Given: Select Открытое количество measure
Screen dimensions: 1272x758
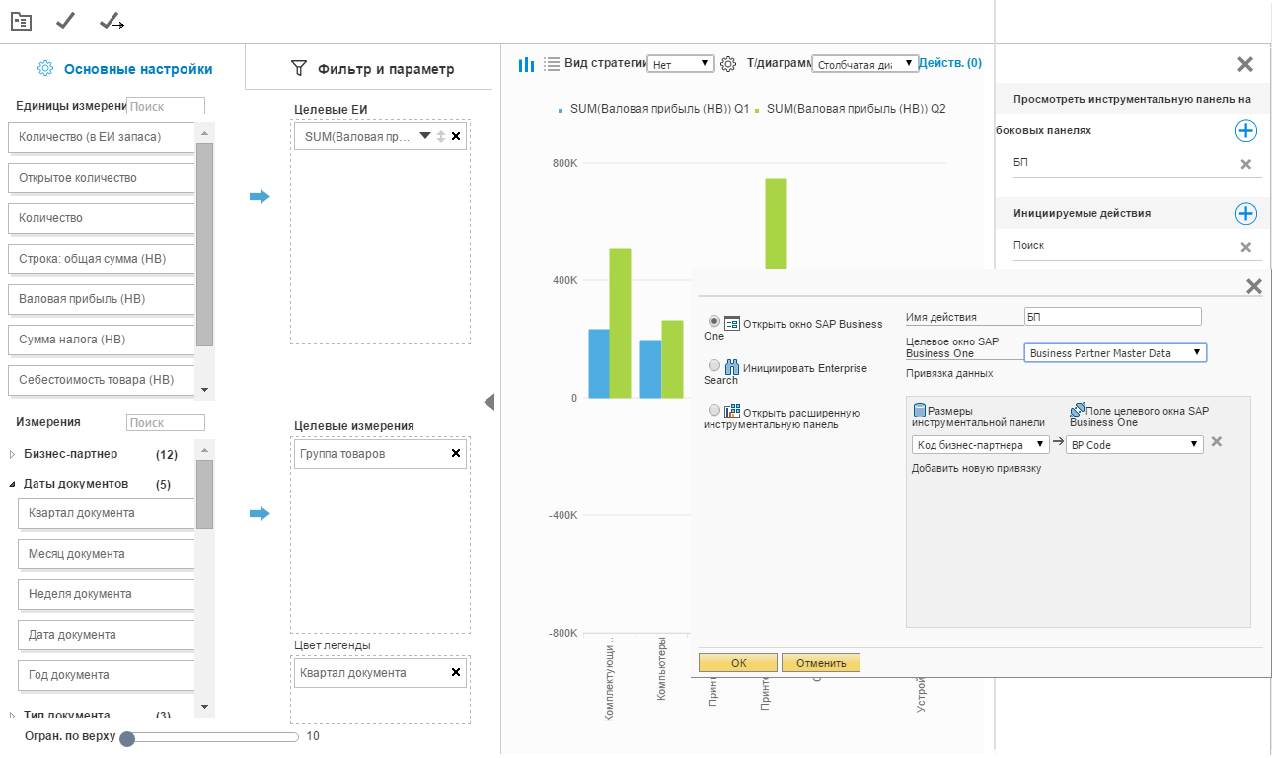Looking at the screenshot, I should (101, 178).
